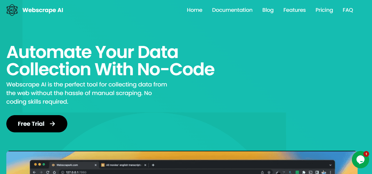The height and width of the screenshot is (174, 372).
Task: Click the Webscrape AI brand name text
Action: 43,10
